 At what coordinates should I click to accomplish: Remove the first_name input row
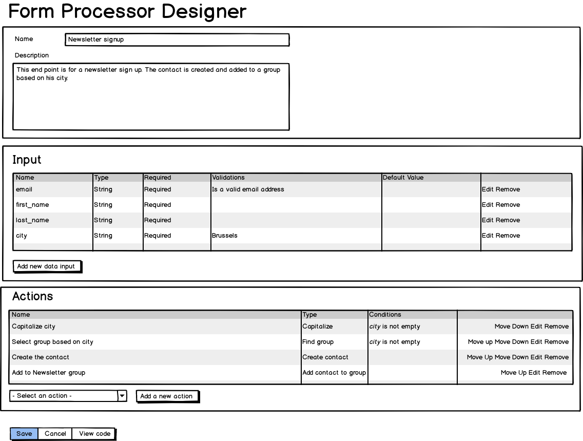click(x=508, y=205)
